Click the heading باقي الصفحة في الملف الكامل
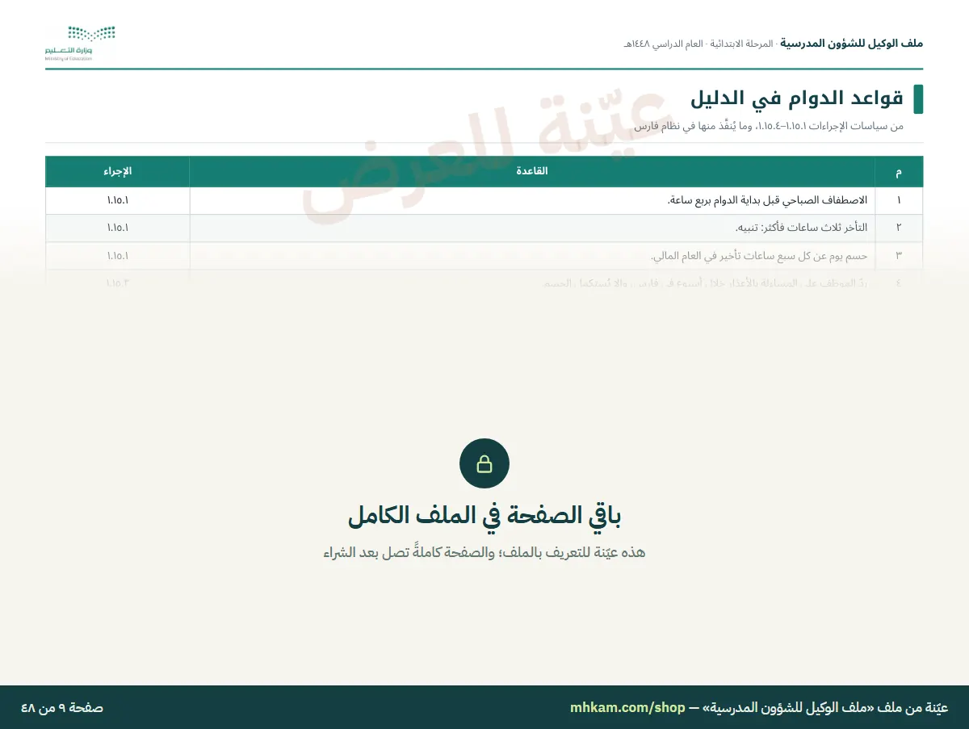Viewport: 969px width, 729px height. (x=484, y=515)
